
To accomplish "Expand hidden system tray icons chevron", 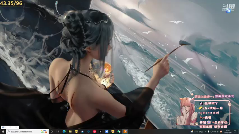I will tap(206, 132).
